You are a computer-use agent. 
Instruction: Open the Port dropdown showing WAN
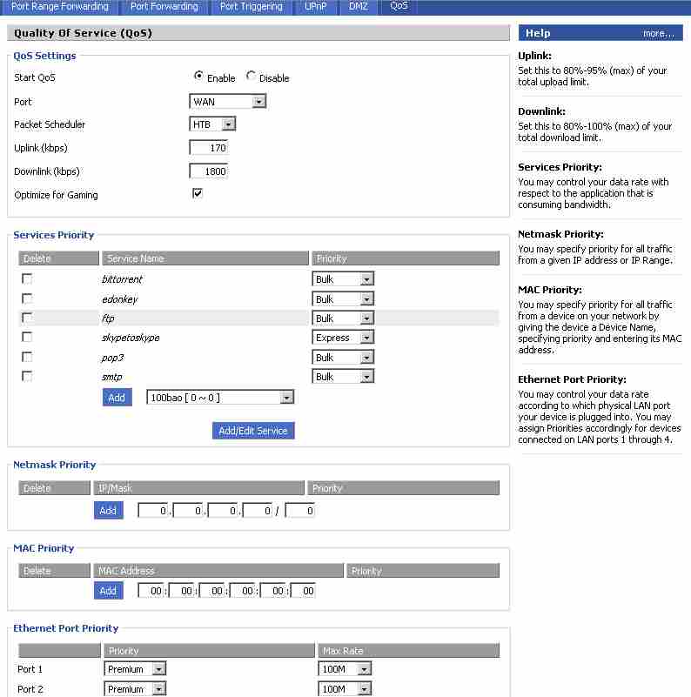228,101
